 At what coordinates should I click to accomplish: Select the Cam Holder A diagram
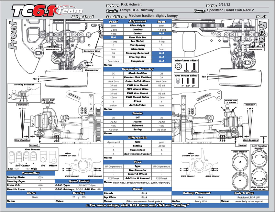(240, 161)
